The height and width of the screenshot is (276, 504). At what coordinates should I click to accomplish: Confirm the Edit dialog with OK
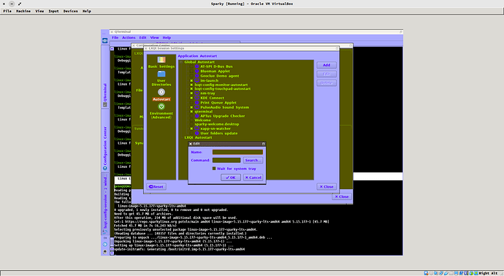click(231, 177)
